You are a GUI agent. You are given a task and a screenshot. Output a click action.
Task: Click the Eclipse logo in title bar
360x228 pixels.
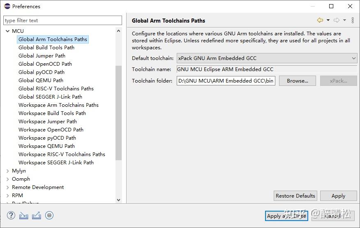tap(7, 6)
